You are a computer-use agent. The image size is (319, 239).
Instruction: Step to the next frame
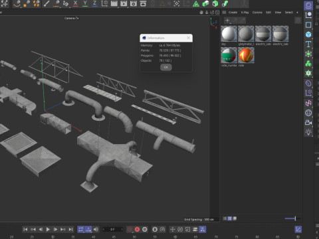point(56,230)
